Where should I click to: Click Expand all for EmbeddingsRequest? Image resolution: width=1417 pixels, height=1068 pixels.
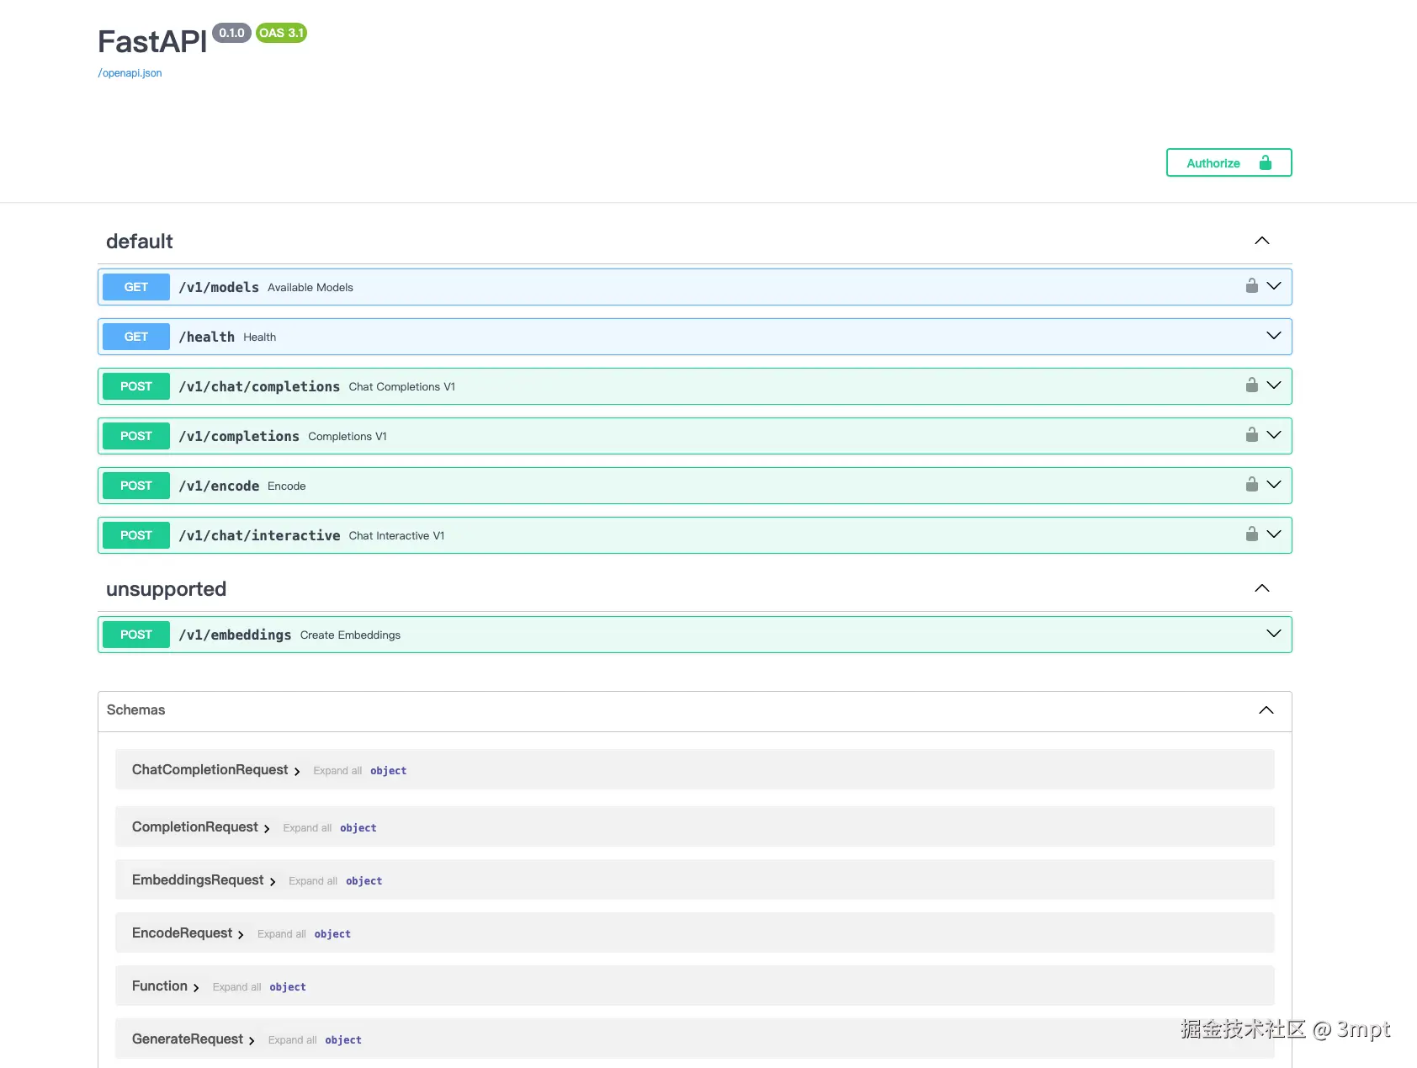(x=313, y=881)
